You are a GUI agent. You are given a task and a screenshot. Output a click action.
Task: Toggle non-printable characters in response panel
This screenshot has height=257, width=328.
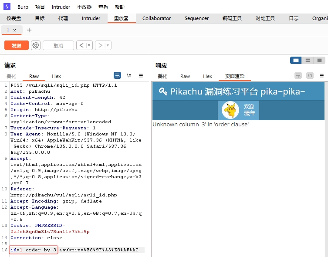[310, 75]
